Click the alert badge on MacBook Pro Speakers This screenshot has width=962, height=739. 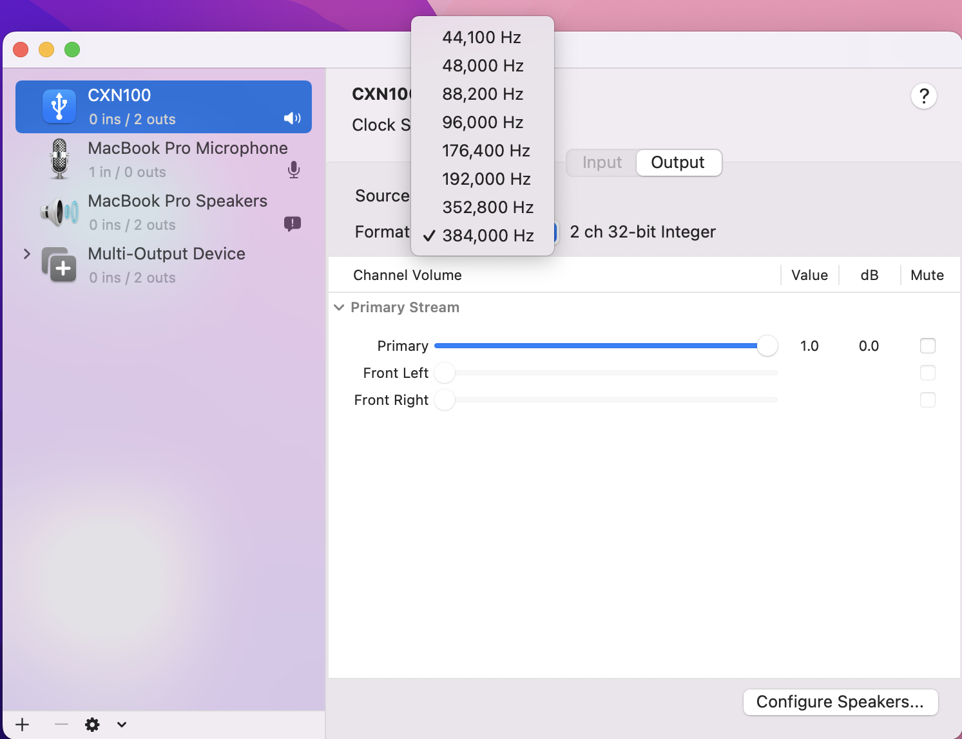292,223
